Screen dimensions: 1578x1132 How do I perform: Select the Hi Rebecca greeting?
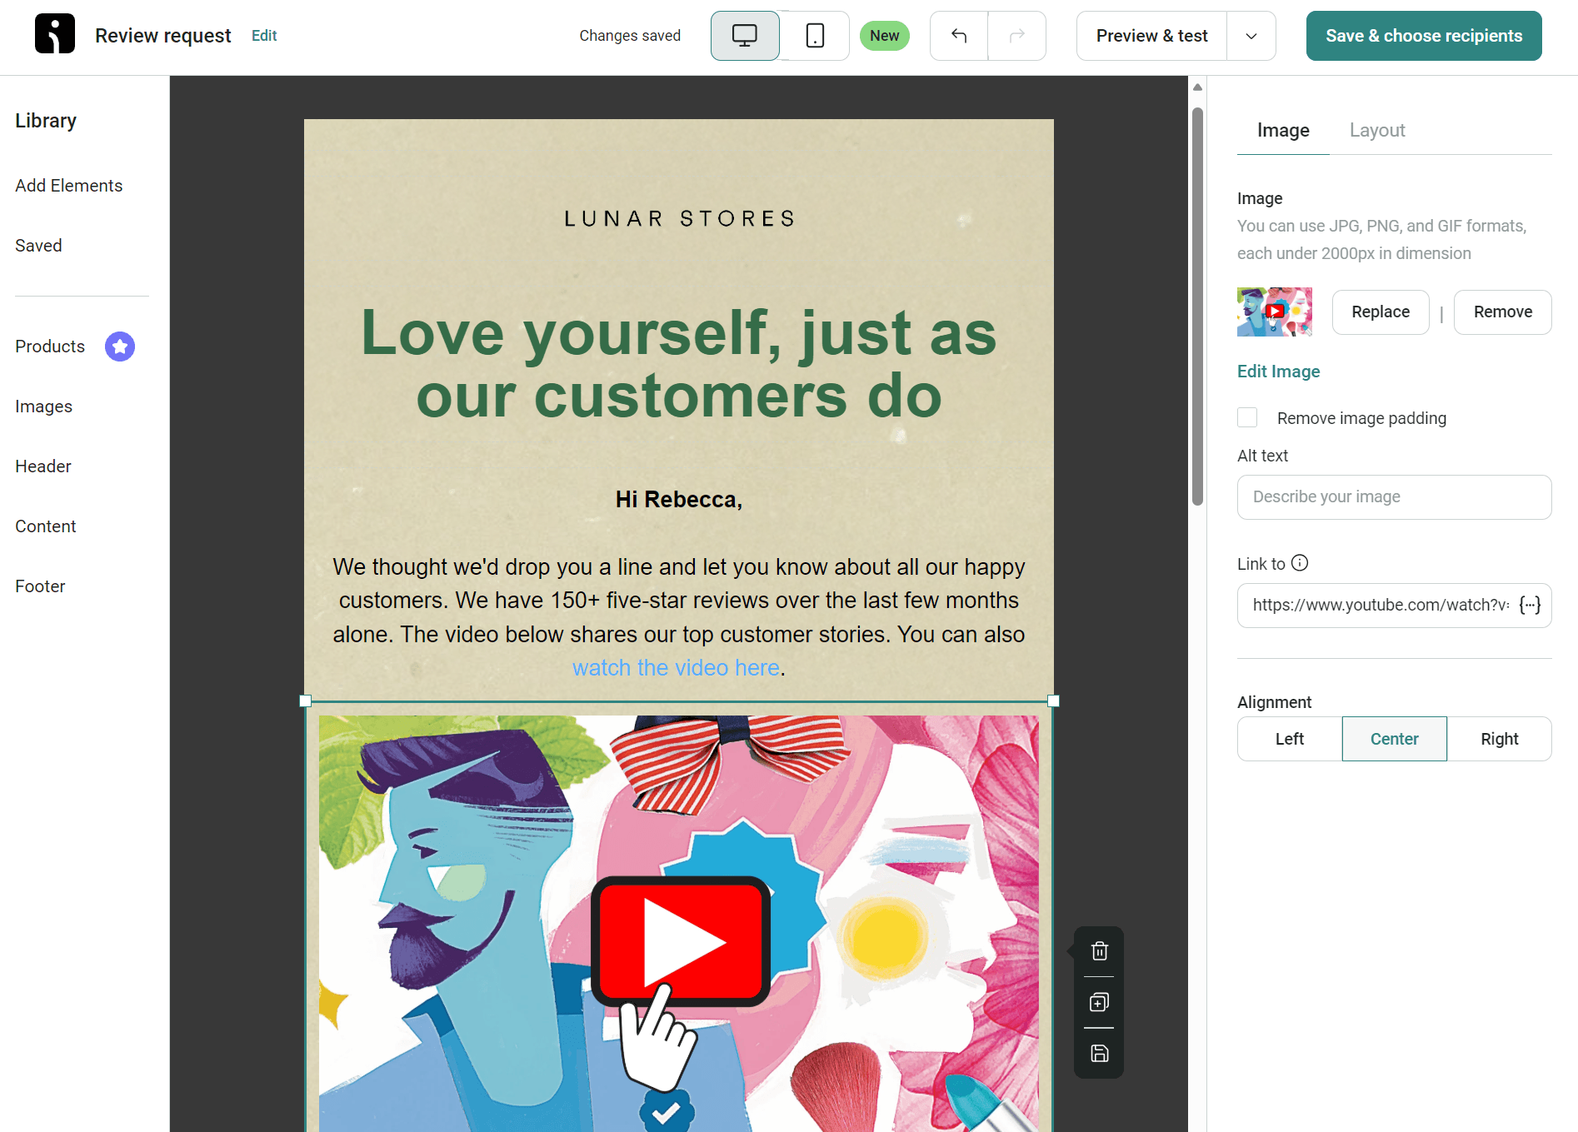coord(679,500)
